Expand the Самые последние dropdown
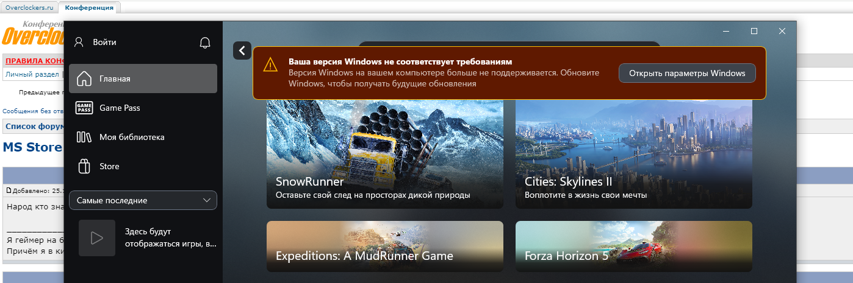 (143, 200)
